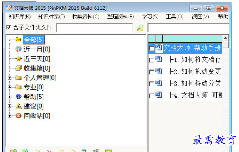Click the open-folder icon beside 全部[5]
Image resolution: width=239 pixels, height=152 pixels.
[19, 40]
